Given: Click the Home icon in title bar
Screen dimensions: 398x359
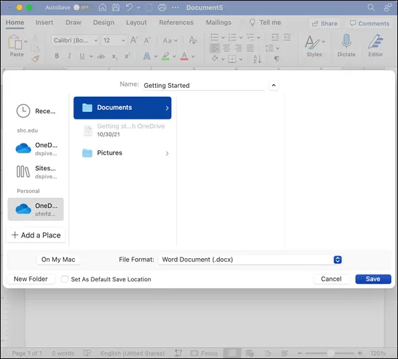Looking at the screenshot, I should point(102,8).
